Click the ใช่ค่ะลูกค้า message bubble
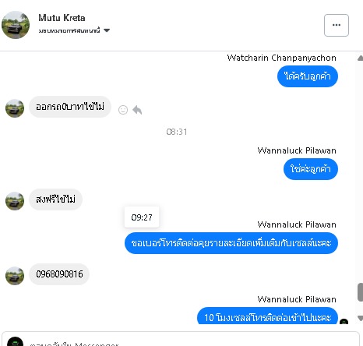 [311, 169]
